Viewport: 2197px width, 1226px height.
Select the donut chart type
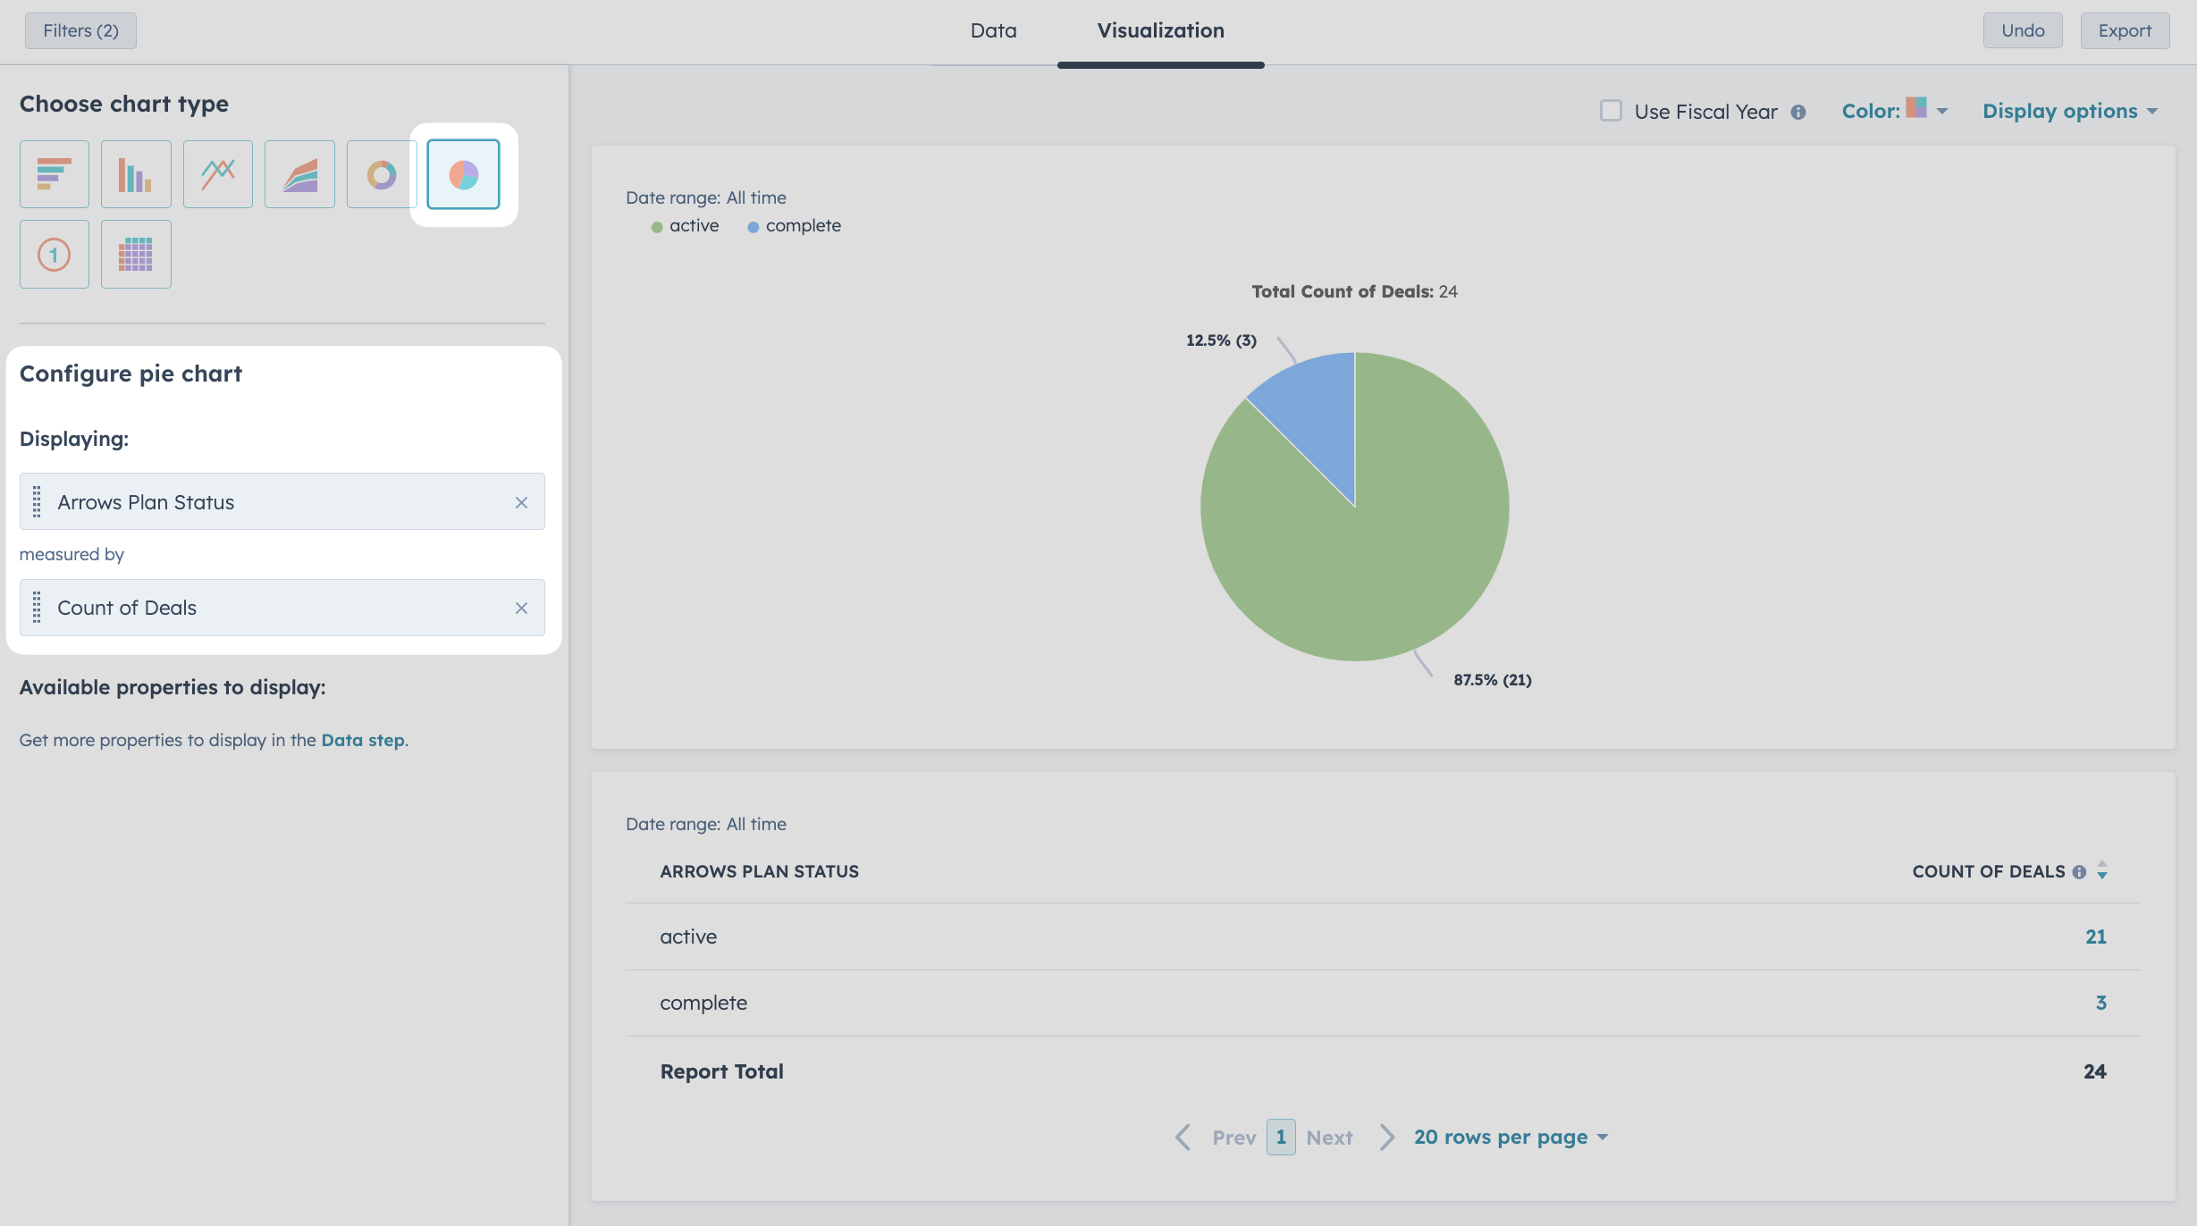pyautogui.click(x=382, y=173)
